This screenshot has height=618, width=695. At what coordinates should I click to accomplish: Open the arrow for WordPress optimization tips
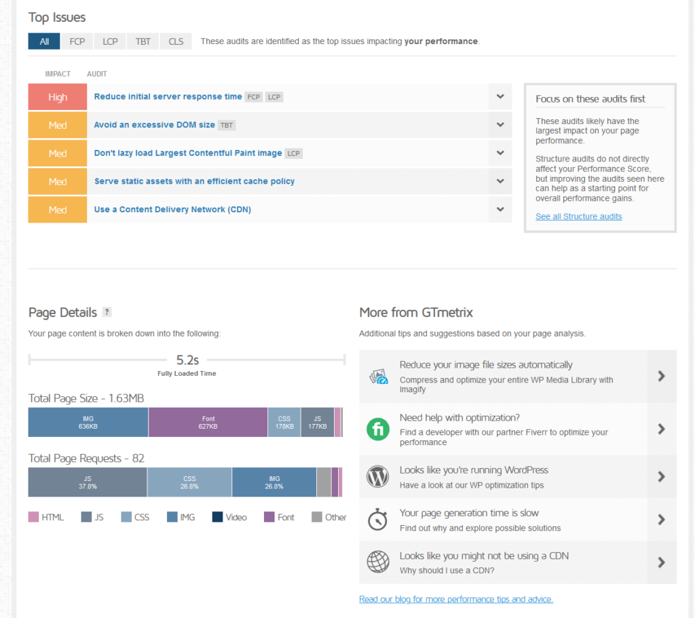[661, 477]
